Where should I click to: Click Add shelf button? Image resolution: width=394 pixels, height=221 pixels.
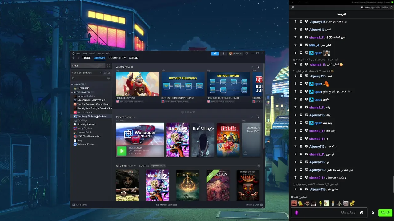pyautogui.click(x=188, y=112)
